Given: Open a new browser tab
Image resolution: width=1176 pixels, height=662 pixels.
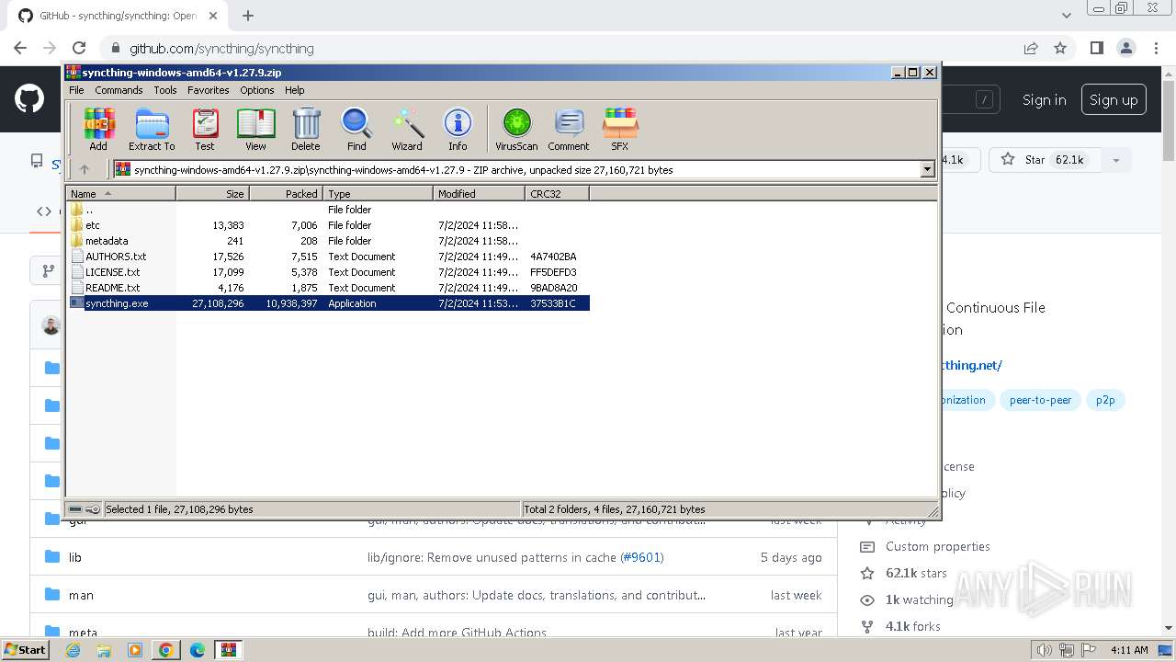Looking at the screenshot, I should coord(248,16).
